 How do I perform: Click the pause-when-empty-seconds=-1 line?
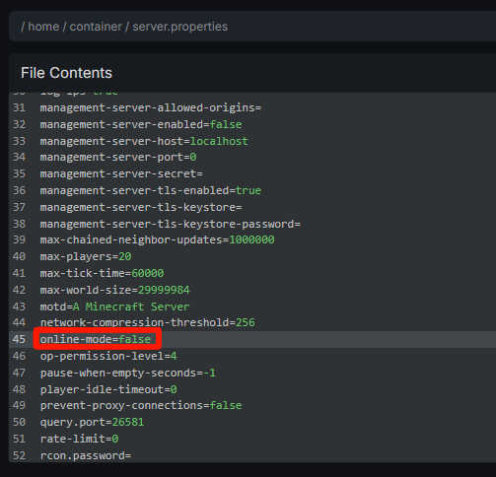pos(128,373)
